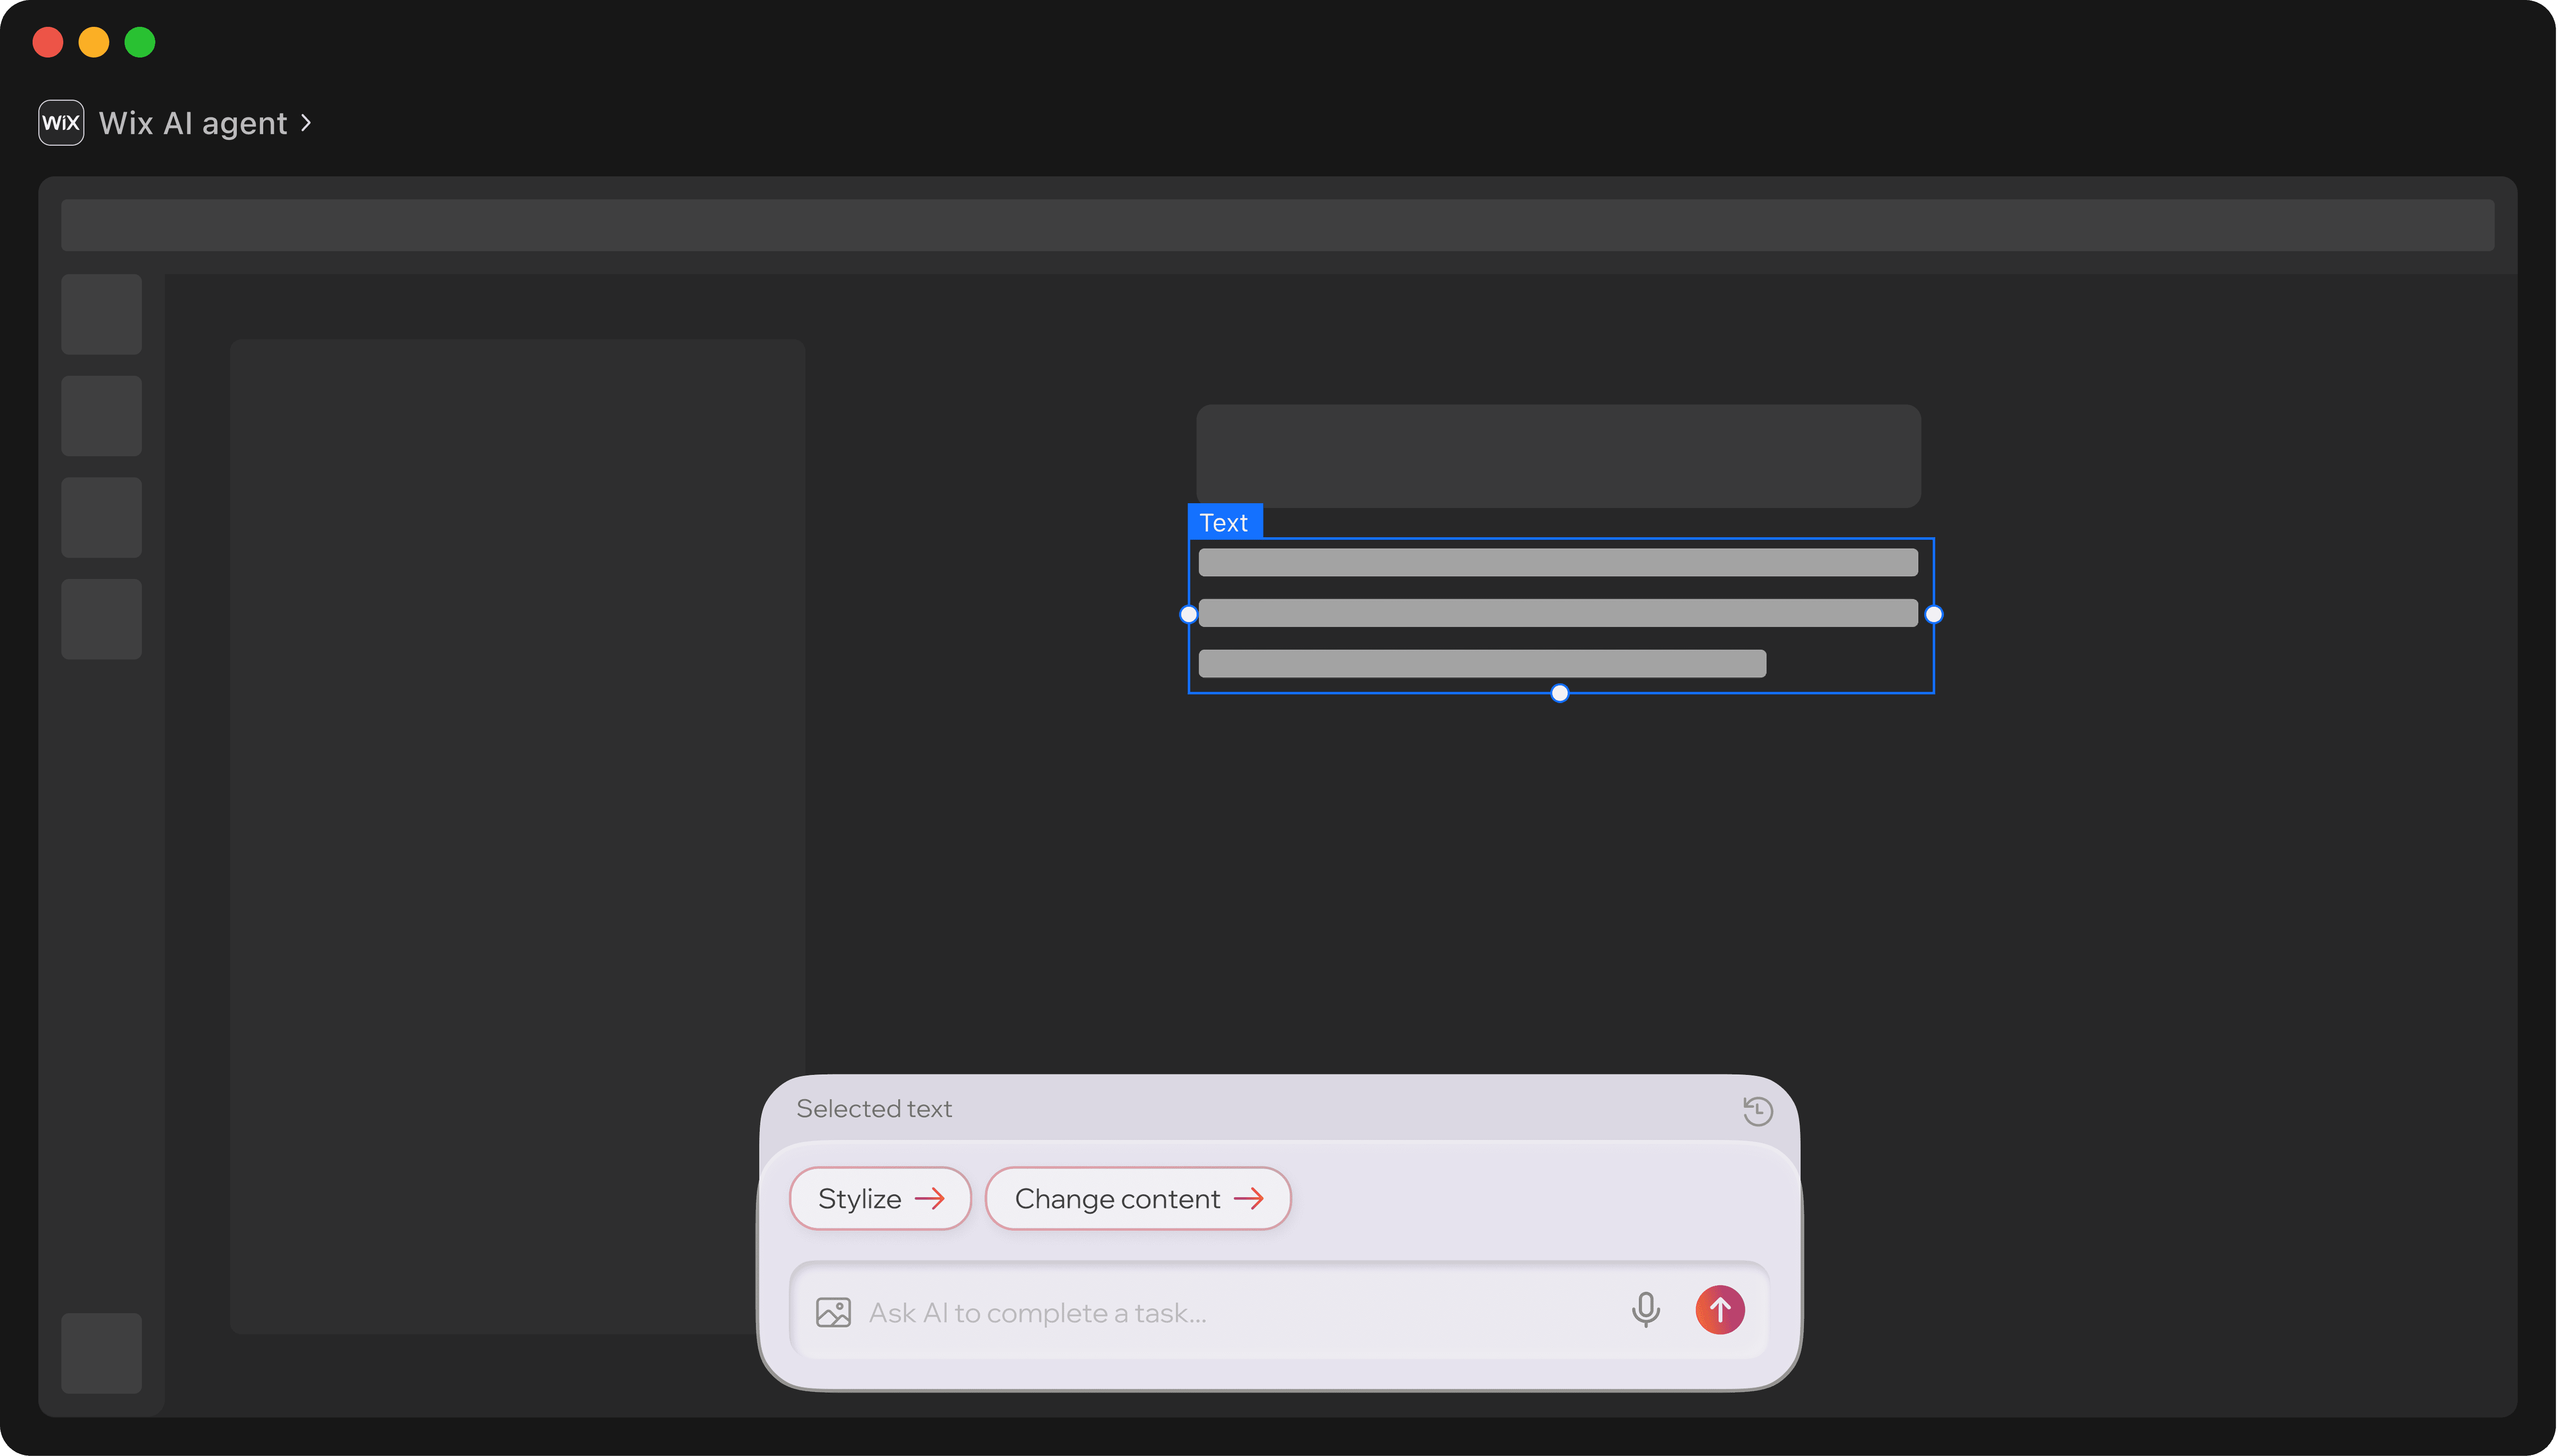Click the Wix logo icon
Screen dimensions: 2558x1456
click(x=61, y=123)
